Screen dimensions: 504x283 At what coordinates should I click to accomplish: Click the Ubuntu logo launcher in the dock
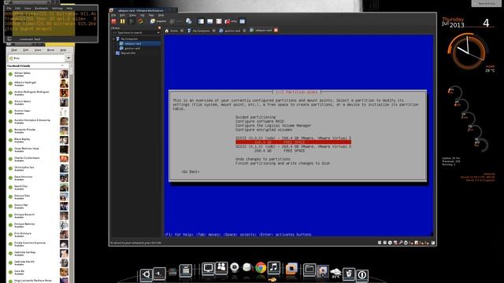click(146, 274)
